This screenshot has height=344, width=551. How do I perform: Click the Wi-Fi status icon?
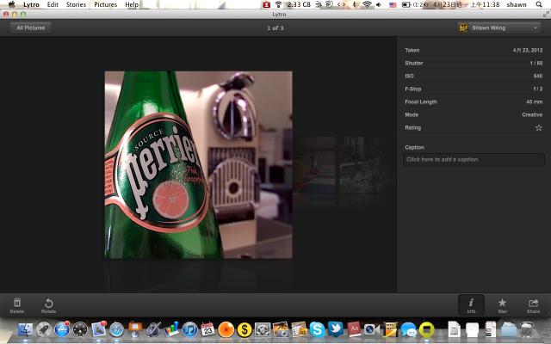367,4
